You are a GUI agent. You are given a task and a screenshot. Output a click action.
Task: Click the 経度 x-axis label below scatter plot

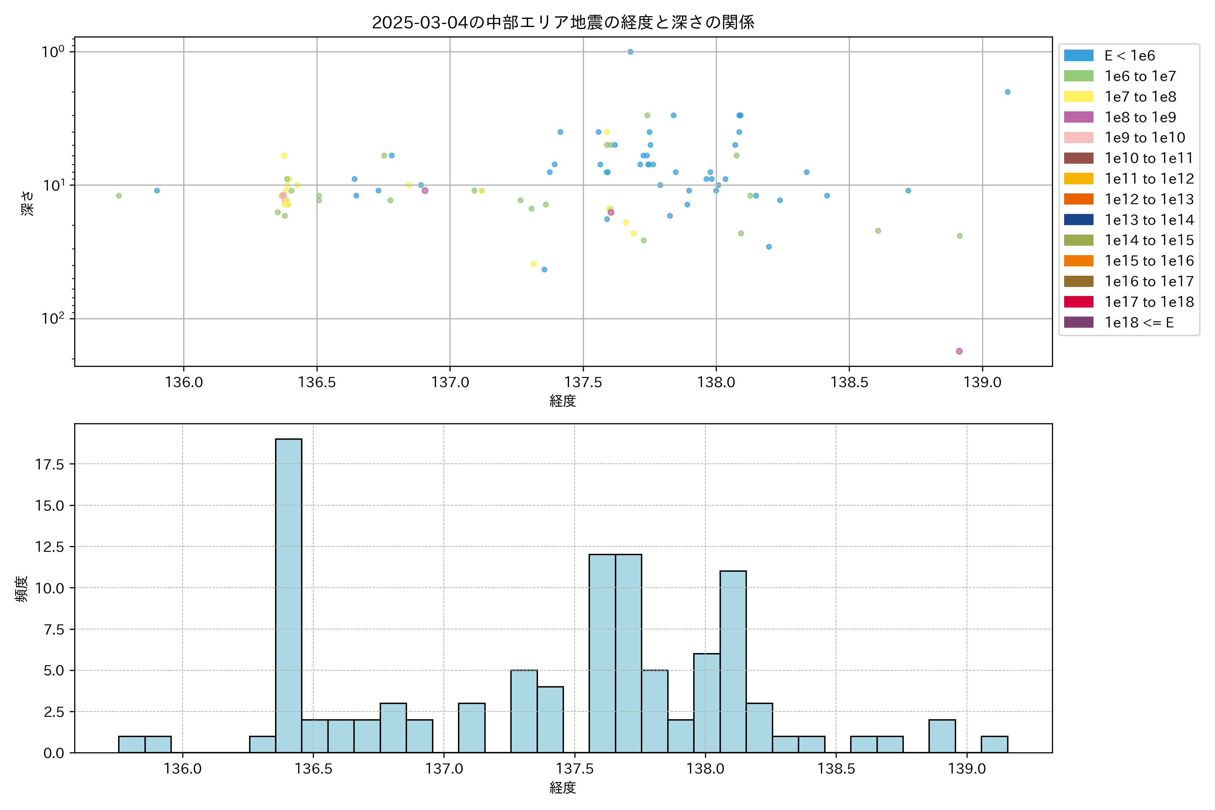pos(563,401)
